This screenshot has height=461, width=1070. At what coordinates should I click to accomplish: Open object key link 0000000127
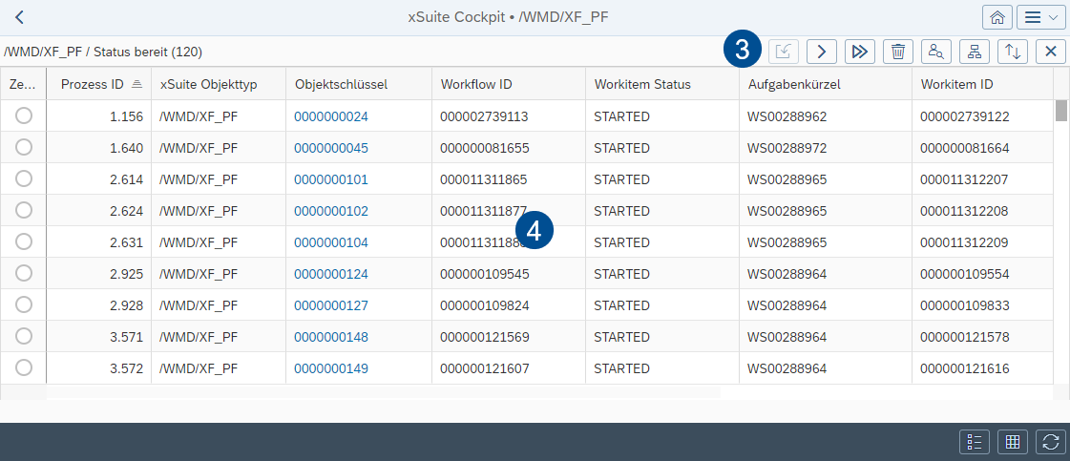coord(330,305)
